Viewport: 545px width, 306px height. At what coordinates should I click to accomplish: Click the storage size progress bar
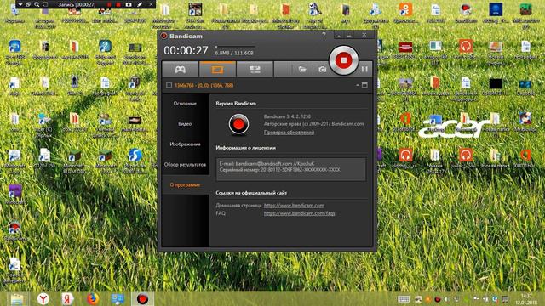(235, 46)
